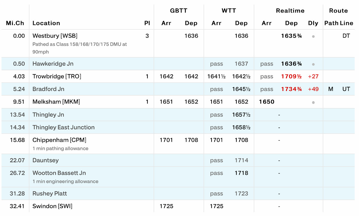This screenshot has height=216, width=359.
Task: Click the +49 delay value for Bradford Jn
Action: [x=313, y=89]
